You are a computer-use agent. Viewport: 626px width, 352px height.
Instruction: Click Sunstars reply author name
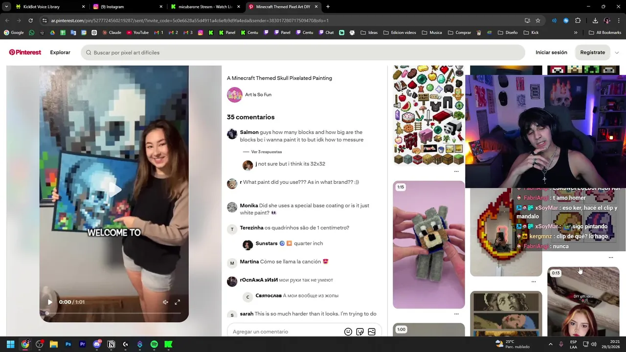tap(266, 243)
